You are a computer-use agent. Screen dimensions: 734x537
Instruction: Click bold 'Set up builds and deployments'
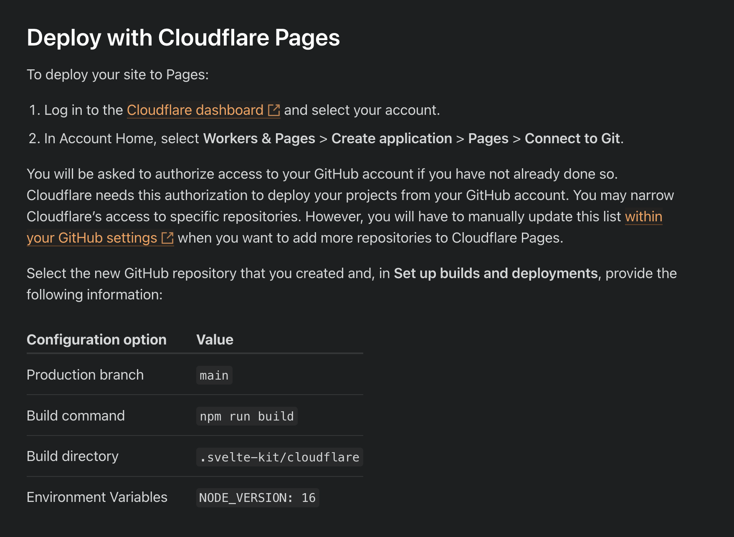point(496,274)
